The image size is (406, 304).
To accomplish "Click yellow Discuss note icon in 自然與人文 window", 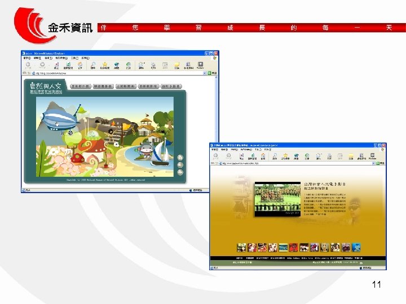I will tap(176, 65).
